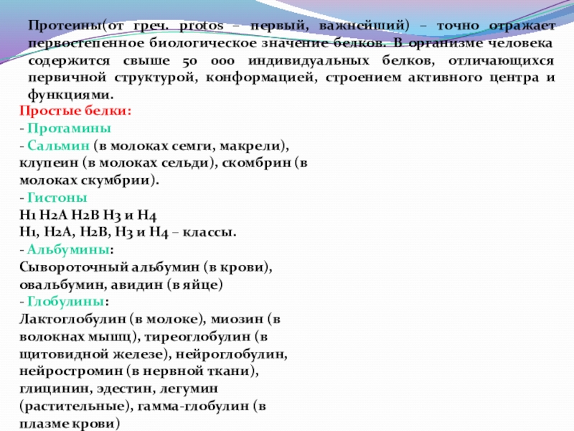Click the green word 'Сальмин'
574x431 pixels.
click(x=58, y=146)
